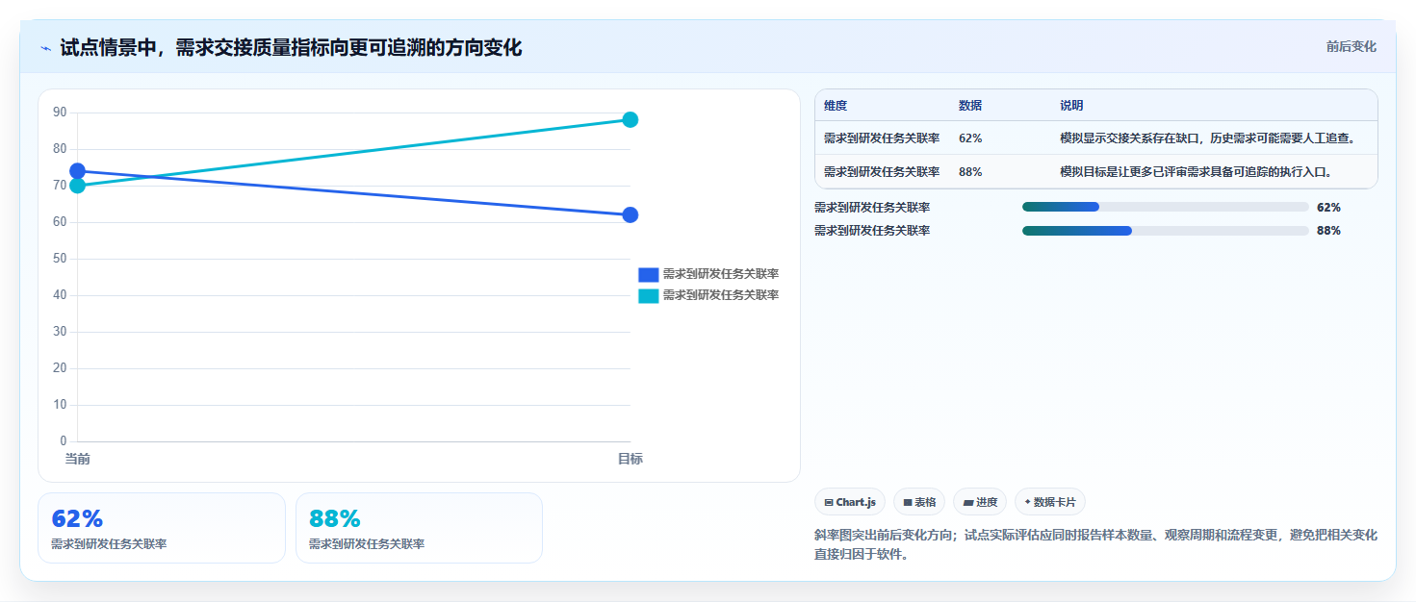
Task: Click the 维度 table column header
Action: point(836,106)
